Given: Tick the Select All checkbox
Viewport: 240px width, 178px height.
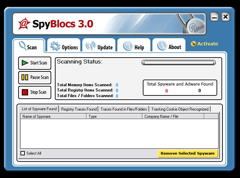Looking at the screenshot, I should (x=23, y=153).
